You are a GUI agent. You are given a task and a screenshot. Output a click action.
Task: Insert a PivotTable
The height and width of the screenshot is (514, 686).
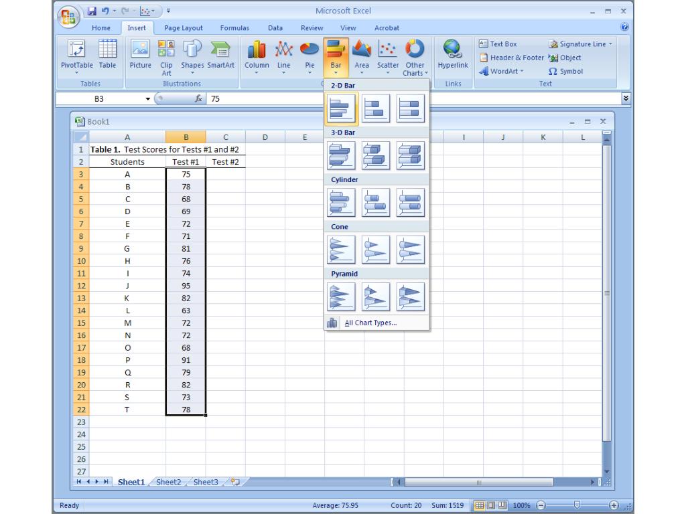click(76, 57)
